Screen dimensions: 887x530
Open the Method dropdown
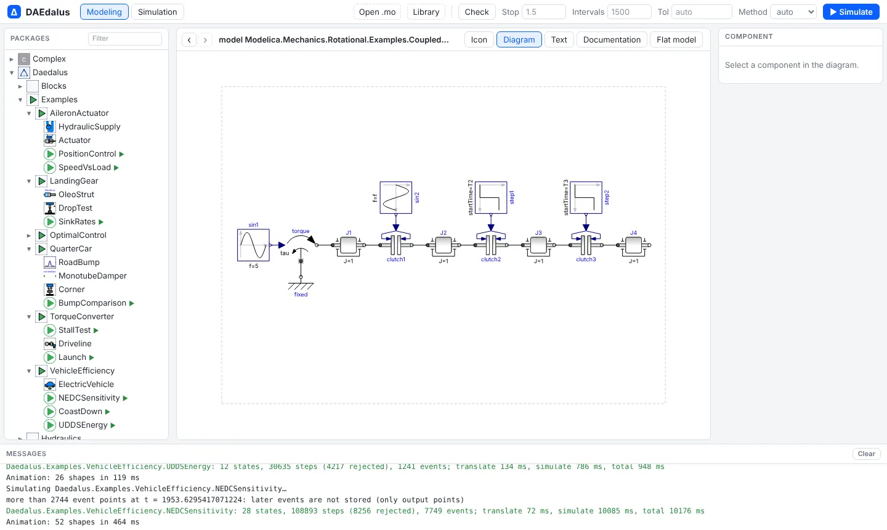(794, 12)
